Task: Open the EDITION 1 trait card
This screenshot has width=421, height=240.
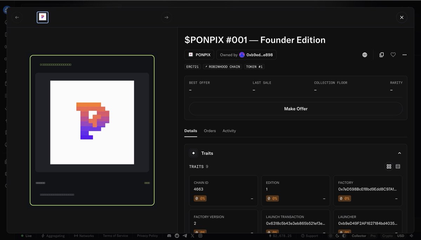Action: coord(296,191)
